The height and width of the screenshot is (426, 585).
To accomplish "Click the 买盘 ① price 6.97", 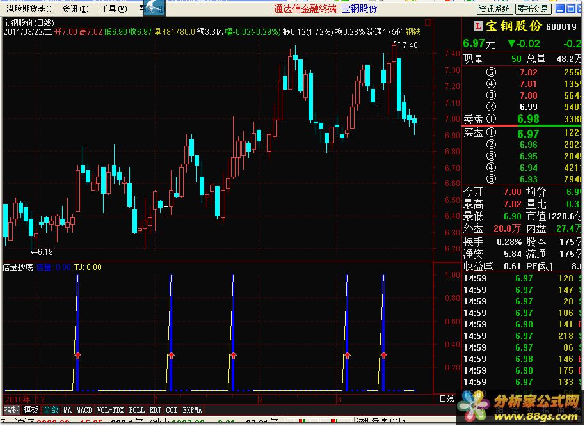I will click(528, 134).
